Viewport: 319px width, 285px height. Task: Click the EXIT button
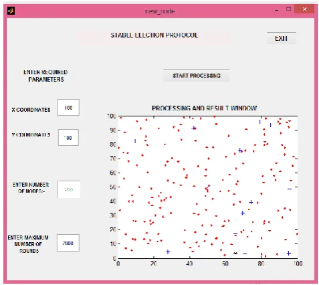(282, 38)
